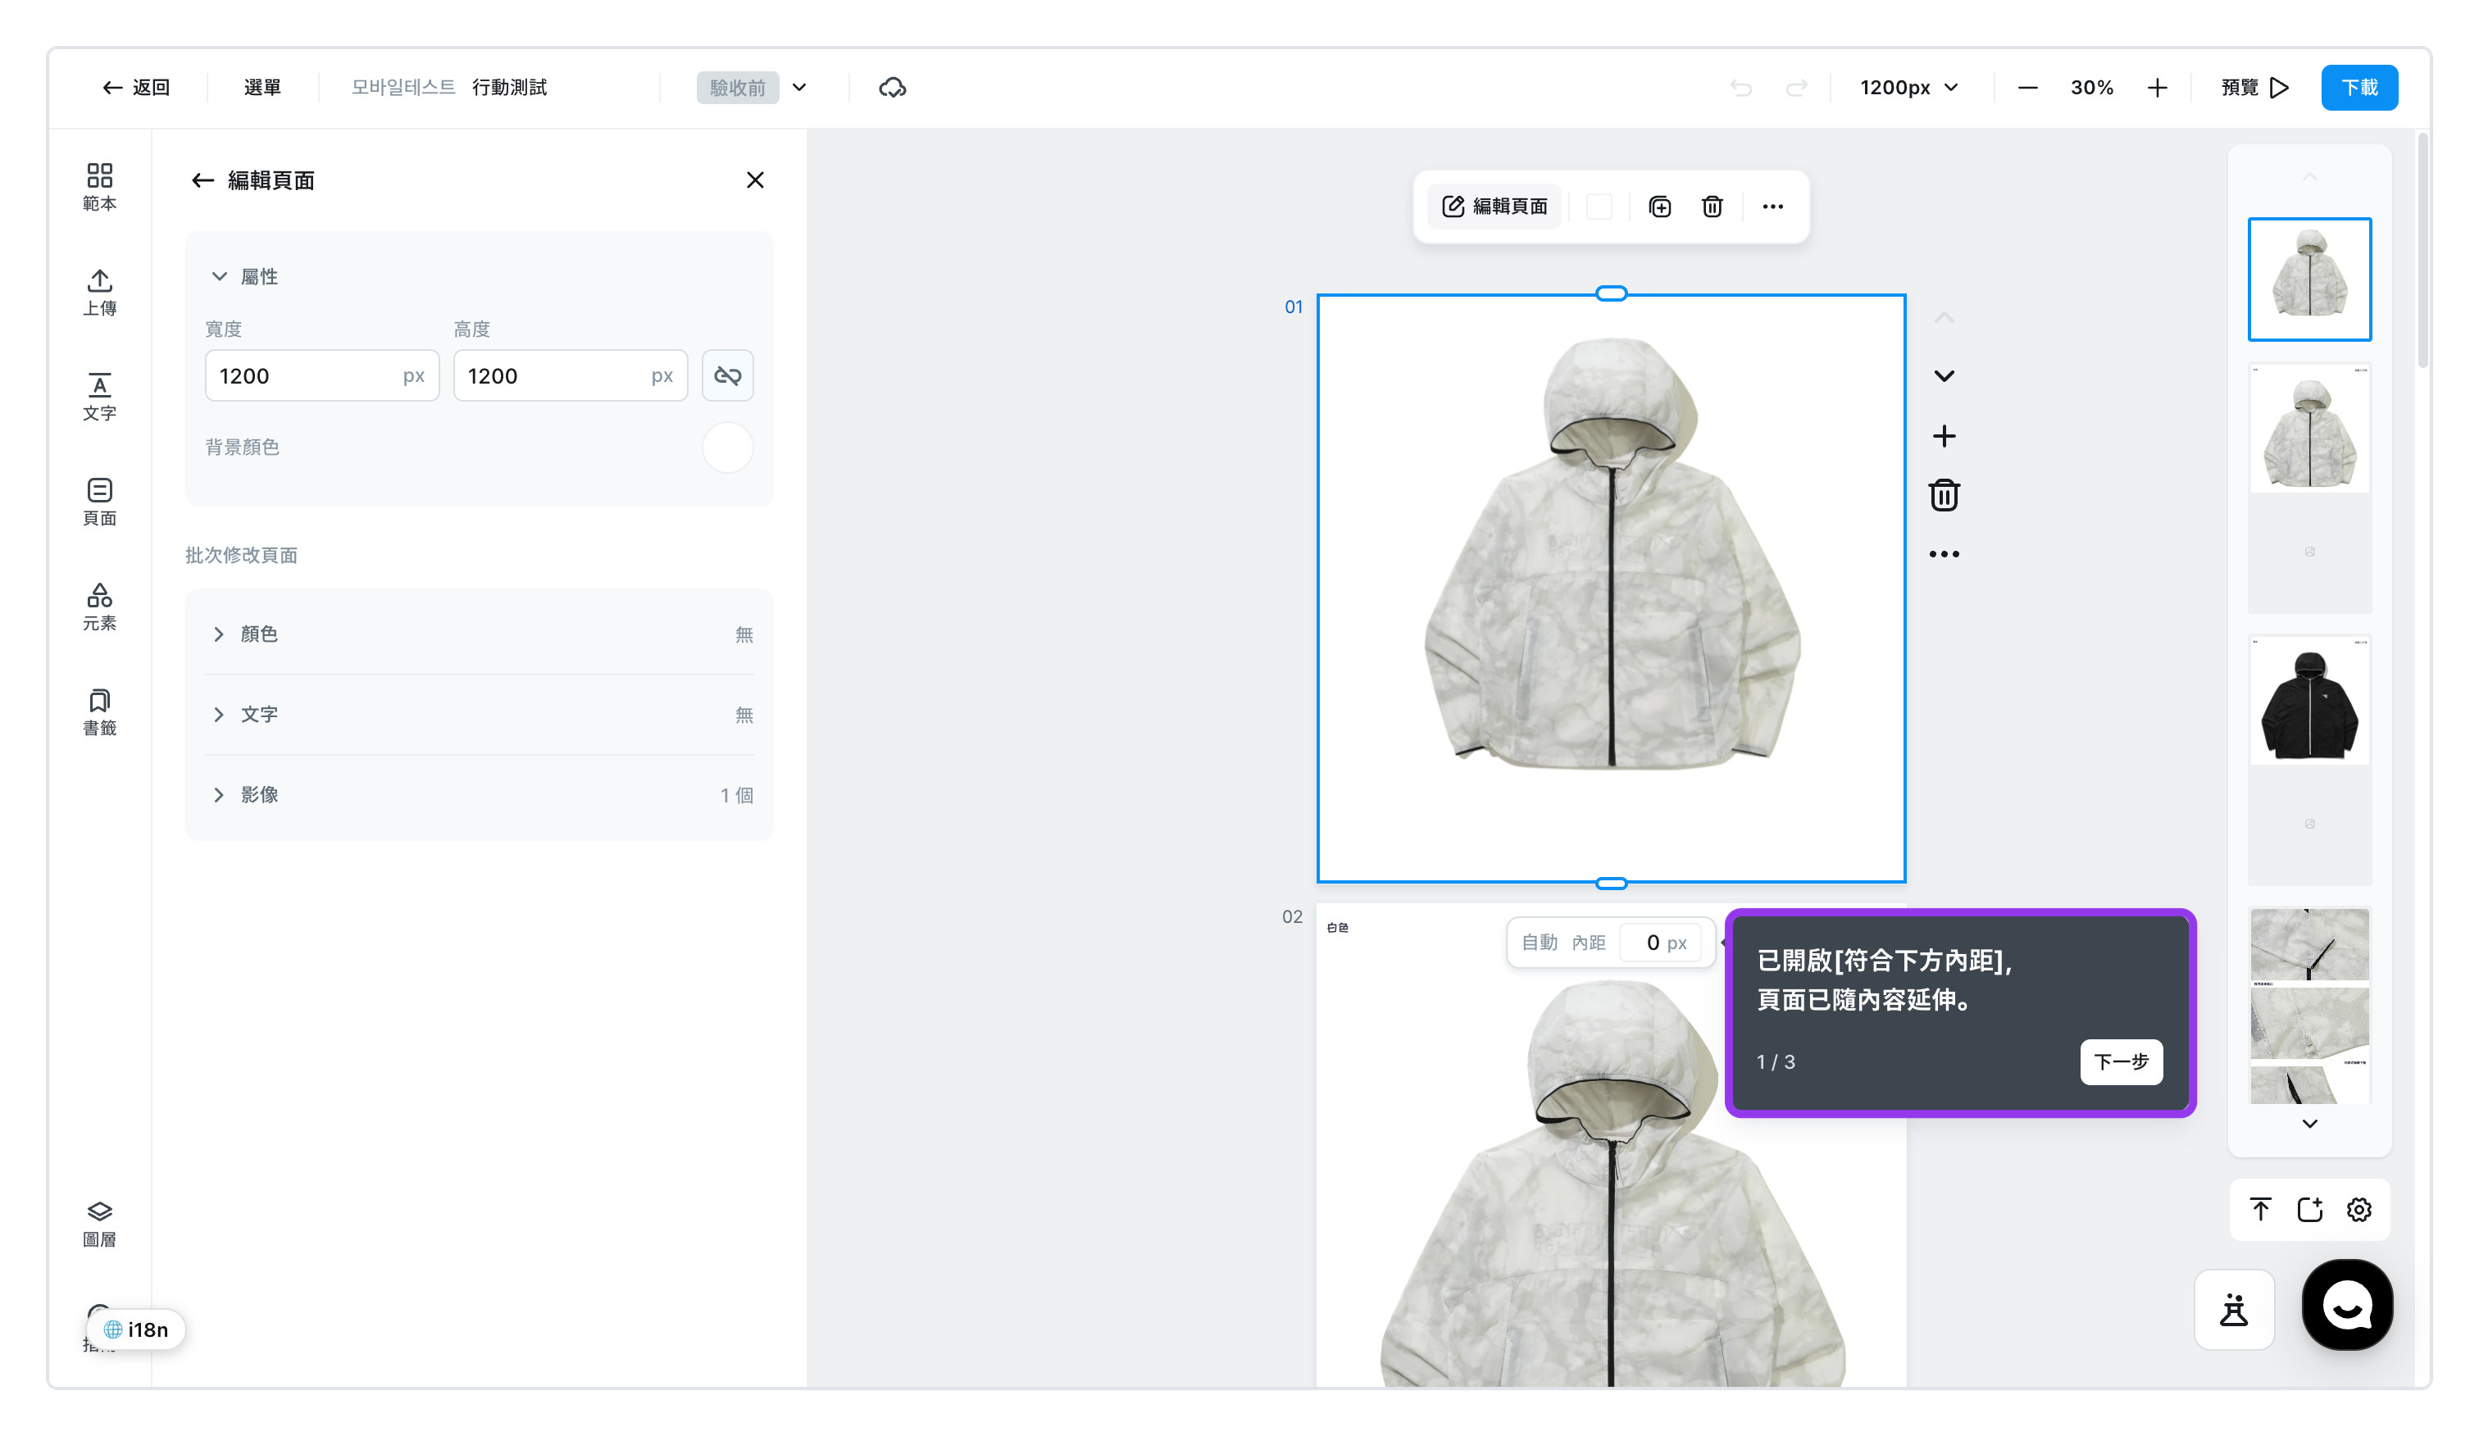Screen dimensions: 2479x1436
Task: Click the 高度 height input field
Action: pyautogui.click(x=571, y=375)
